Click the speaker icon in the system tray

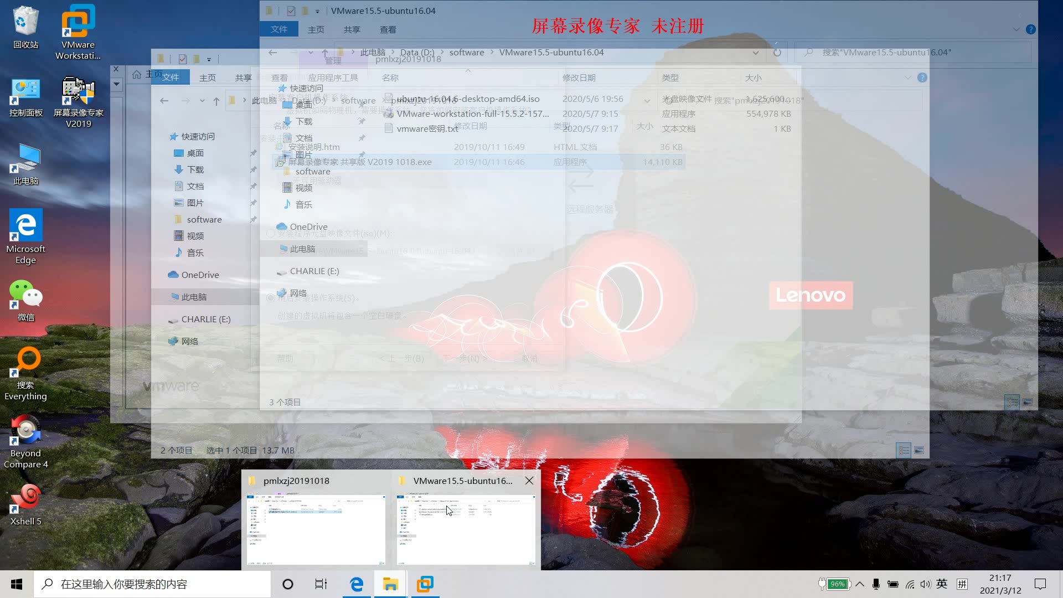(926, 584)
